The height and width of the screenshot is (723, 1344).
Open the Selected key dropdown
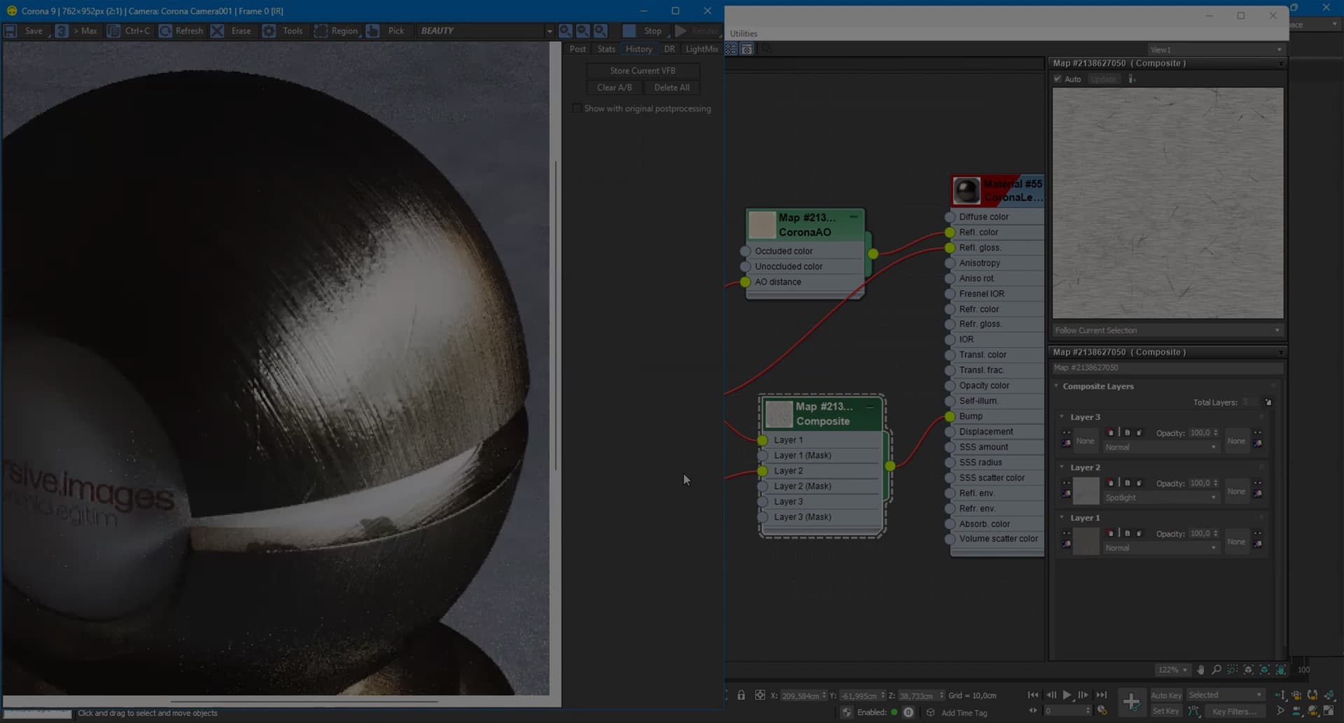[1225, 695]
